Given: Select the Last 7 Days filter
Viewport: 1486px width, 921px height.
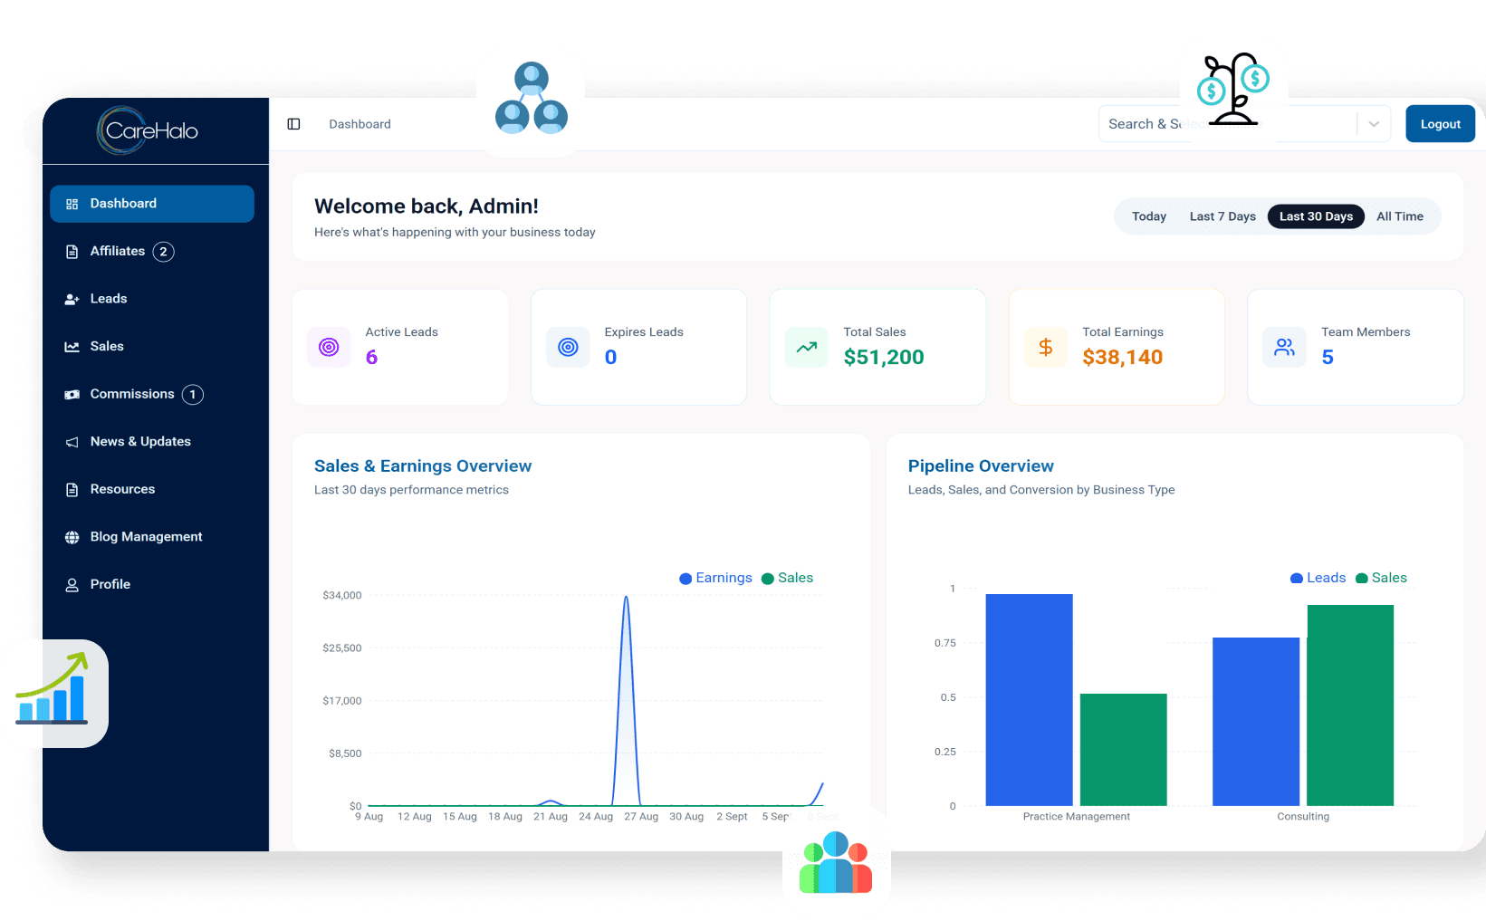Looking at the screenshot, I should (1222, 216).
